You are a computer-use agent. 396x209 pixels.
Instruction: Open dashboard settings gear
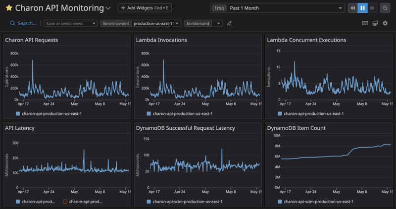(x=385, y=23)
